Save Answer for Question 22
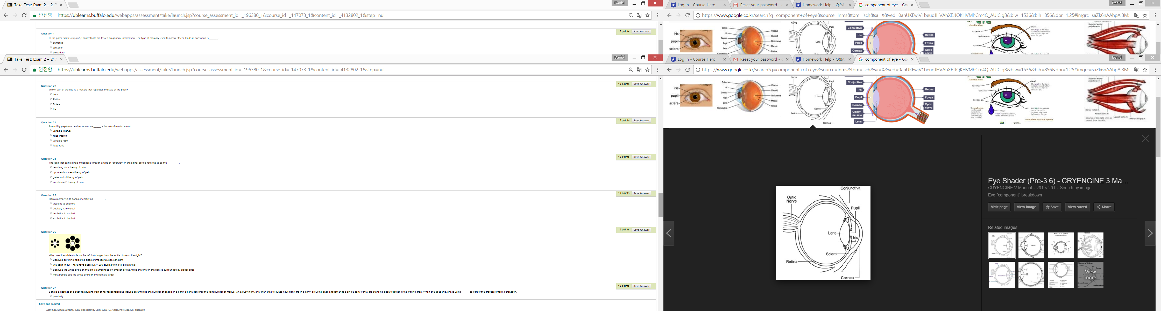 [641, 84]
